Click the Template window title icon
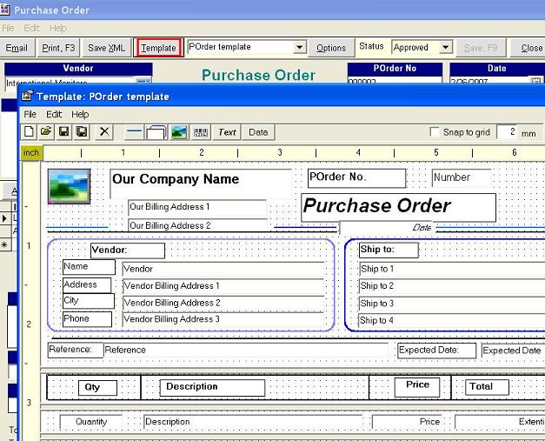 click(x=27, y=96)
